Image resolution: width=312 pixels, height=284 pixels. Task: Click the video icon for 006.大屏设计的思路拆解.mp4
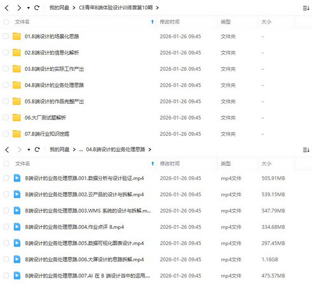point(17,259)
